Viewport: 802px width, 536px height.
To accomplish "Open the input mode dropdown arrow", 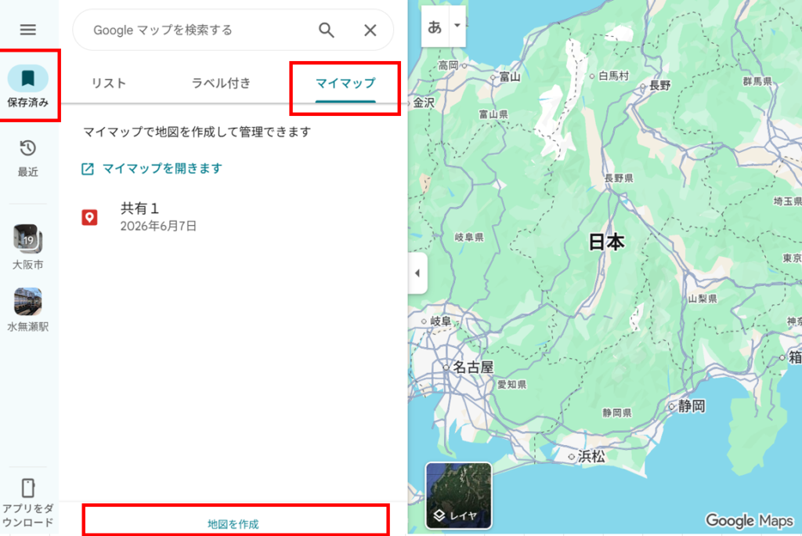I will [x=457, y=26].
